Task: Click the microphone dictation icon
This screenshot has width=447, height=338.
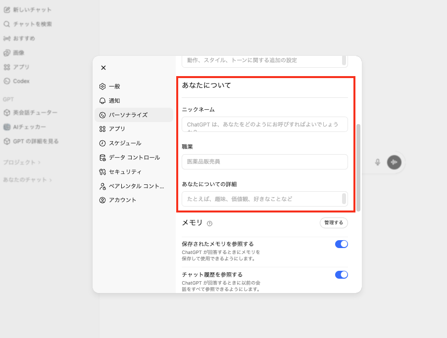Action: tap(378, 162)
